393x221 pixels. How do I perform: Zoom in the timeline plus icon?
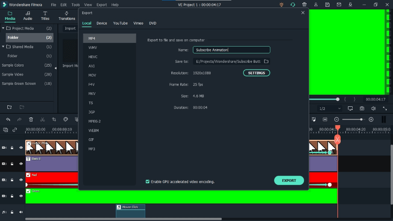tap(371, 119)
